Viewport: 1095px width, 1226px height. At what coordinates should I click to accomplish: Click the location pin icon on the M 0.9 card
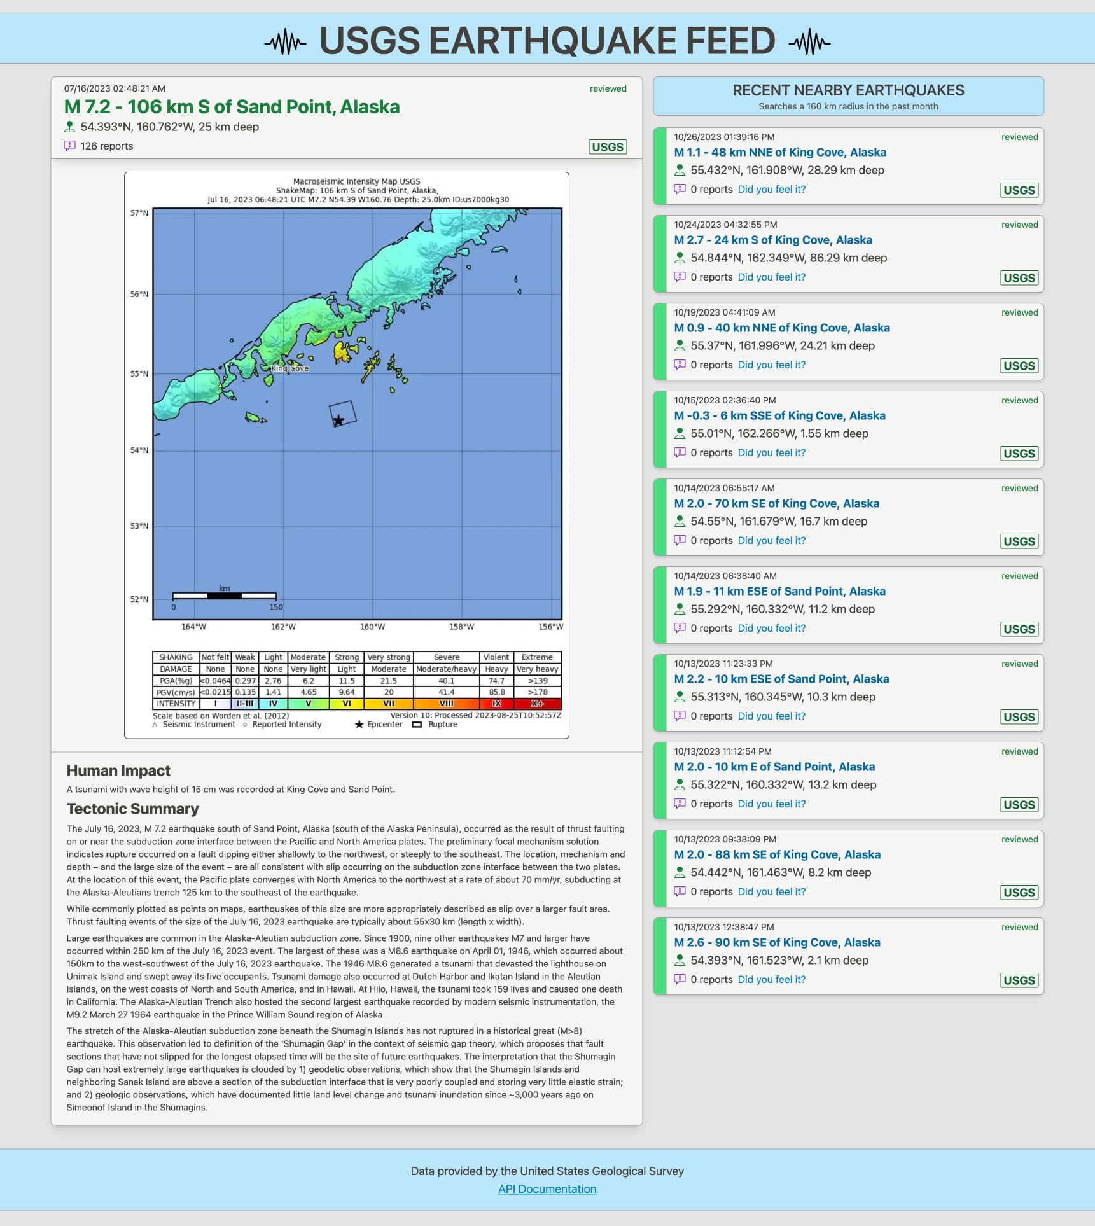coord(680,345)
